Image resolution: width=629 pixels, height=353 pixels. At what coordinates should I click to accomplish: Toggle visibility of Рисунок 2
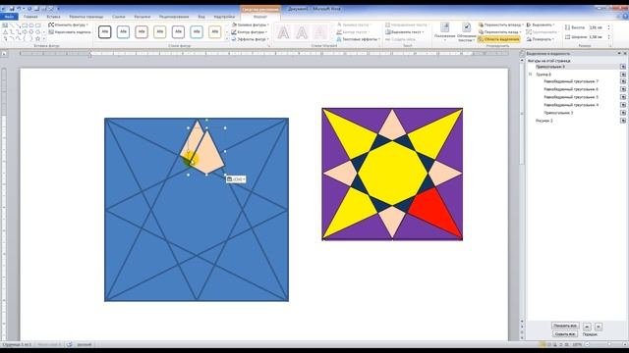click(623, 121)
